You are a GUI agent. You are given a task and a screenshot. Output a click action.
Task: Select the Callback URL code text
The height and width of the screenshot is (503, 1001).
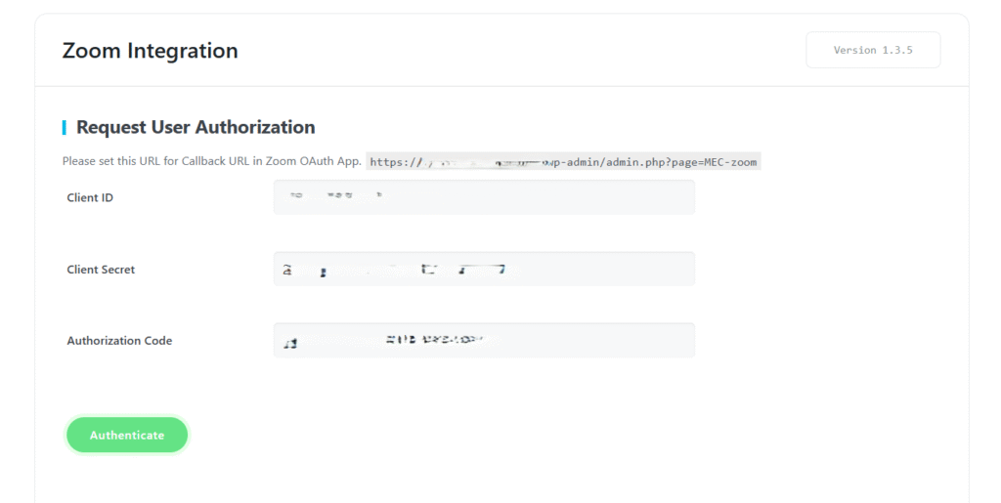coord(563,162)
